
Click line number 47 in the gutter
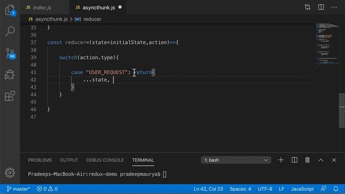coord(33,117)
